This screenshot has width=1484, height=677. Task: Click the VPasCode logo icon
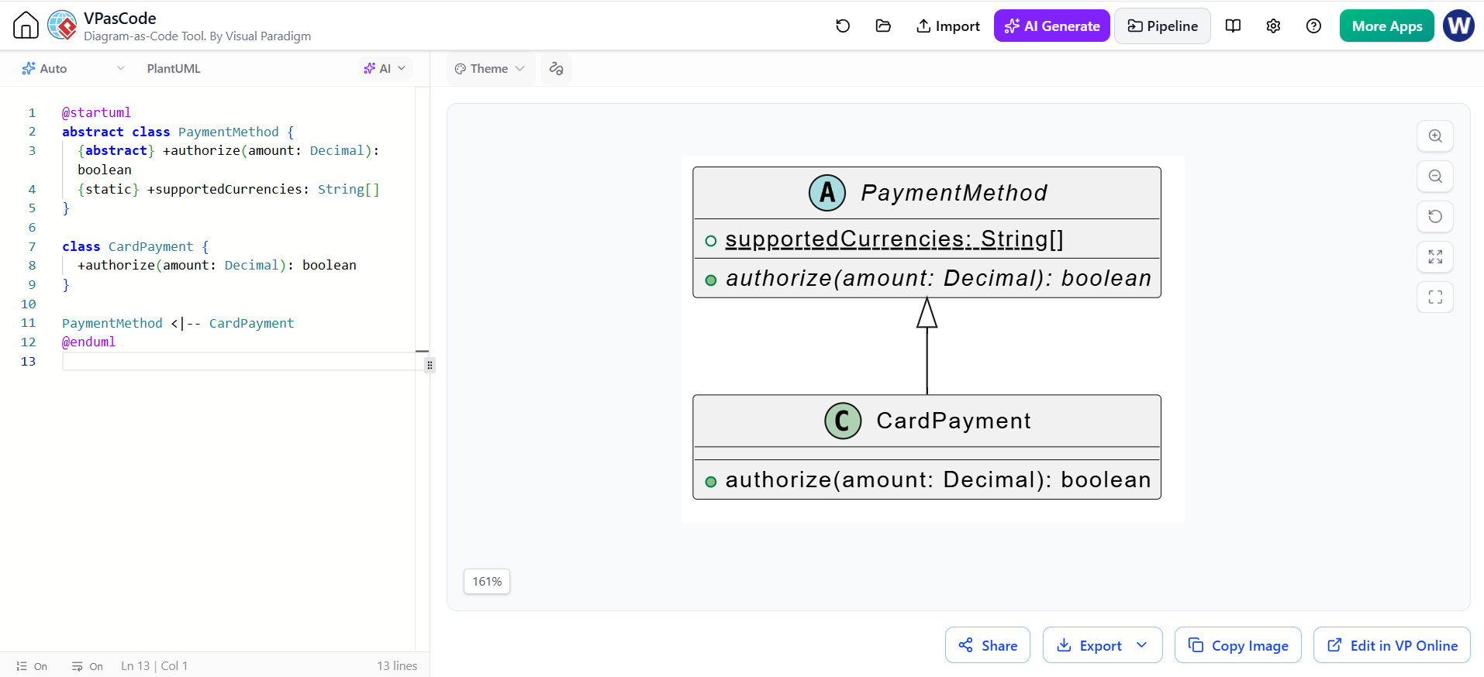[x=62, y=26]
